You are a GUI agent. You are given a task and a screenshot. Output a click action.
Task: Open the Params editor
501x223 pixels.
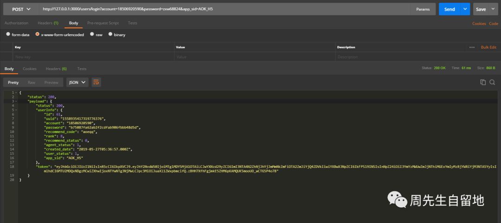tap(423, 9)
